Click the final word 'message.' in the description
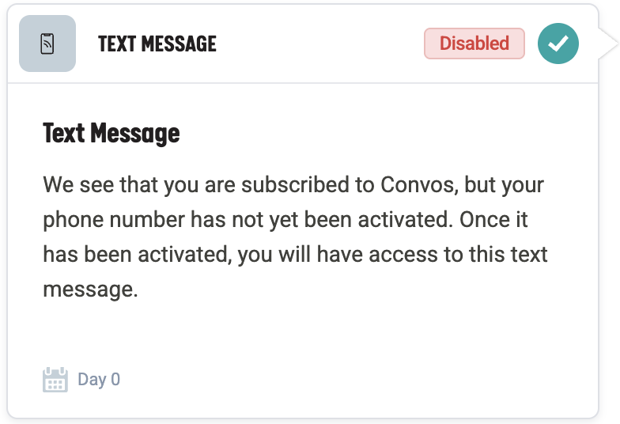 tap(90, 290)
